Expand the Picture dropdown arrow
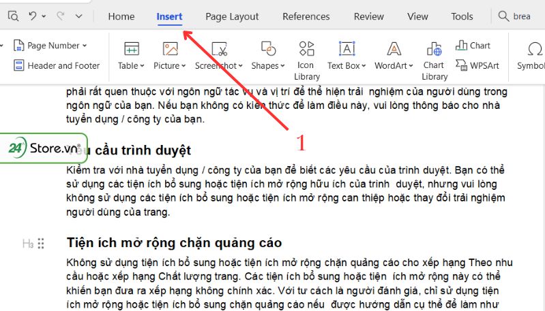Screen dimensions: 545x311 tap(183, 66)
